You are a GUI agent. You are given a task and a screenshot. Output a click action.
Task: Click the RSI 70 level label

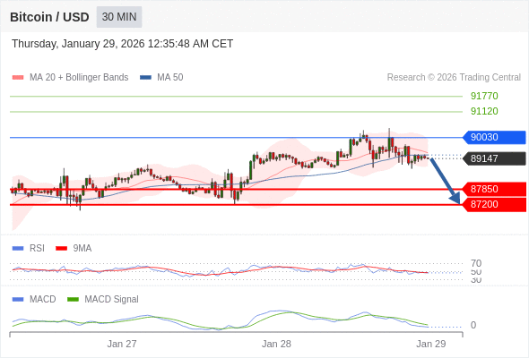(476, 263)
